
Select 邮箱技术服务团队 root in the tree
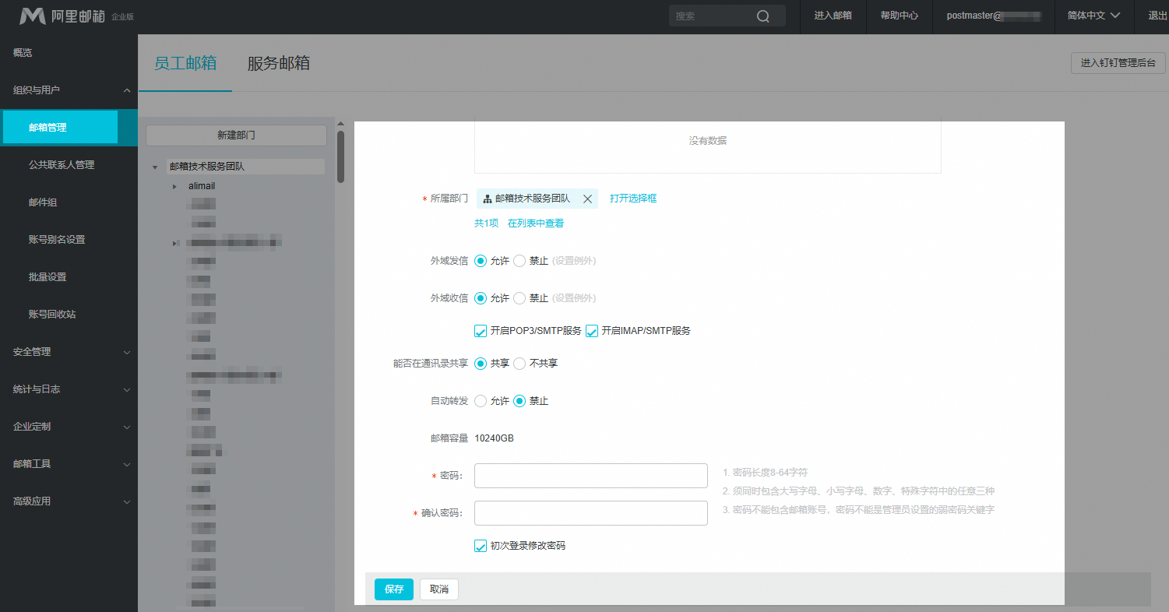coord(207,167)
